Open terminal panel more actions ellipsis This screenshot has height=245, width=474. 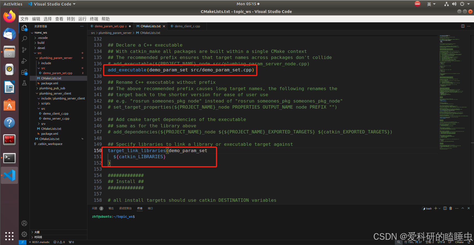click(457, 208)
